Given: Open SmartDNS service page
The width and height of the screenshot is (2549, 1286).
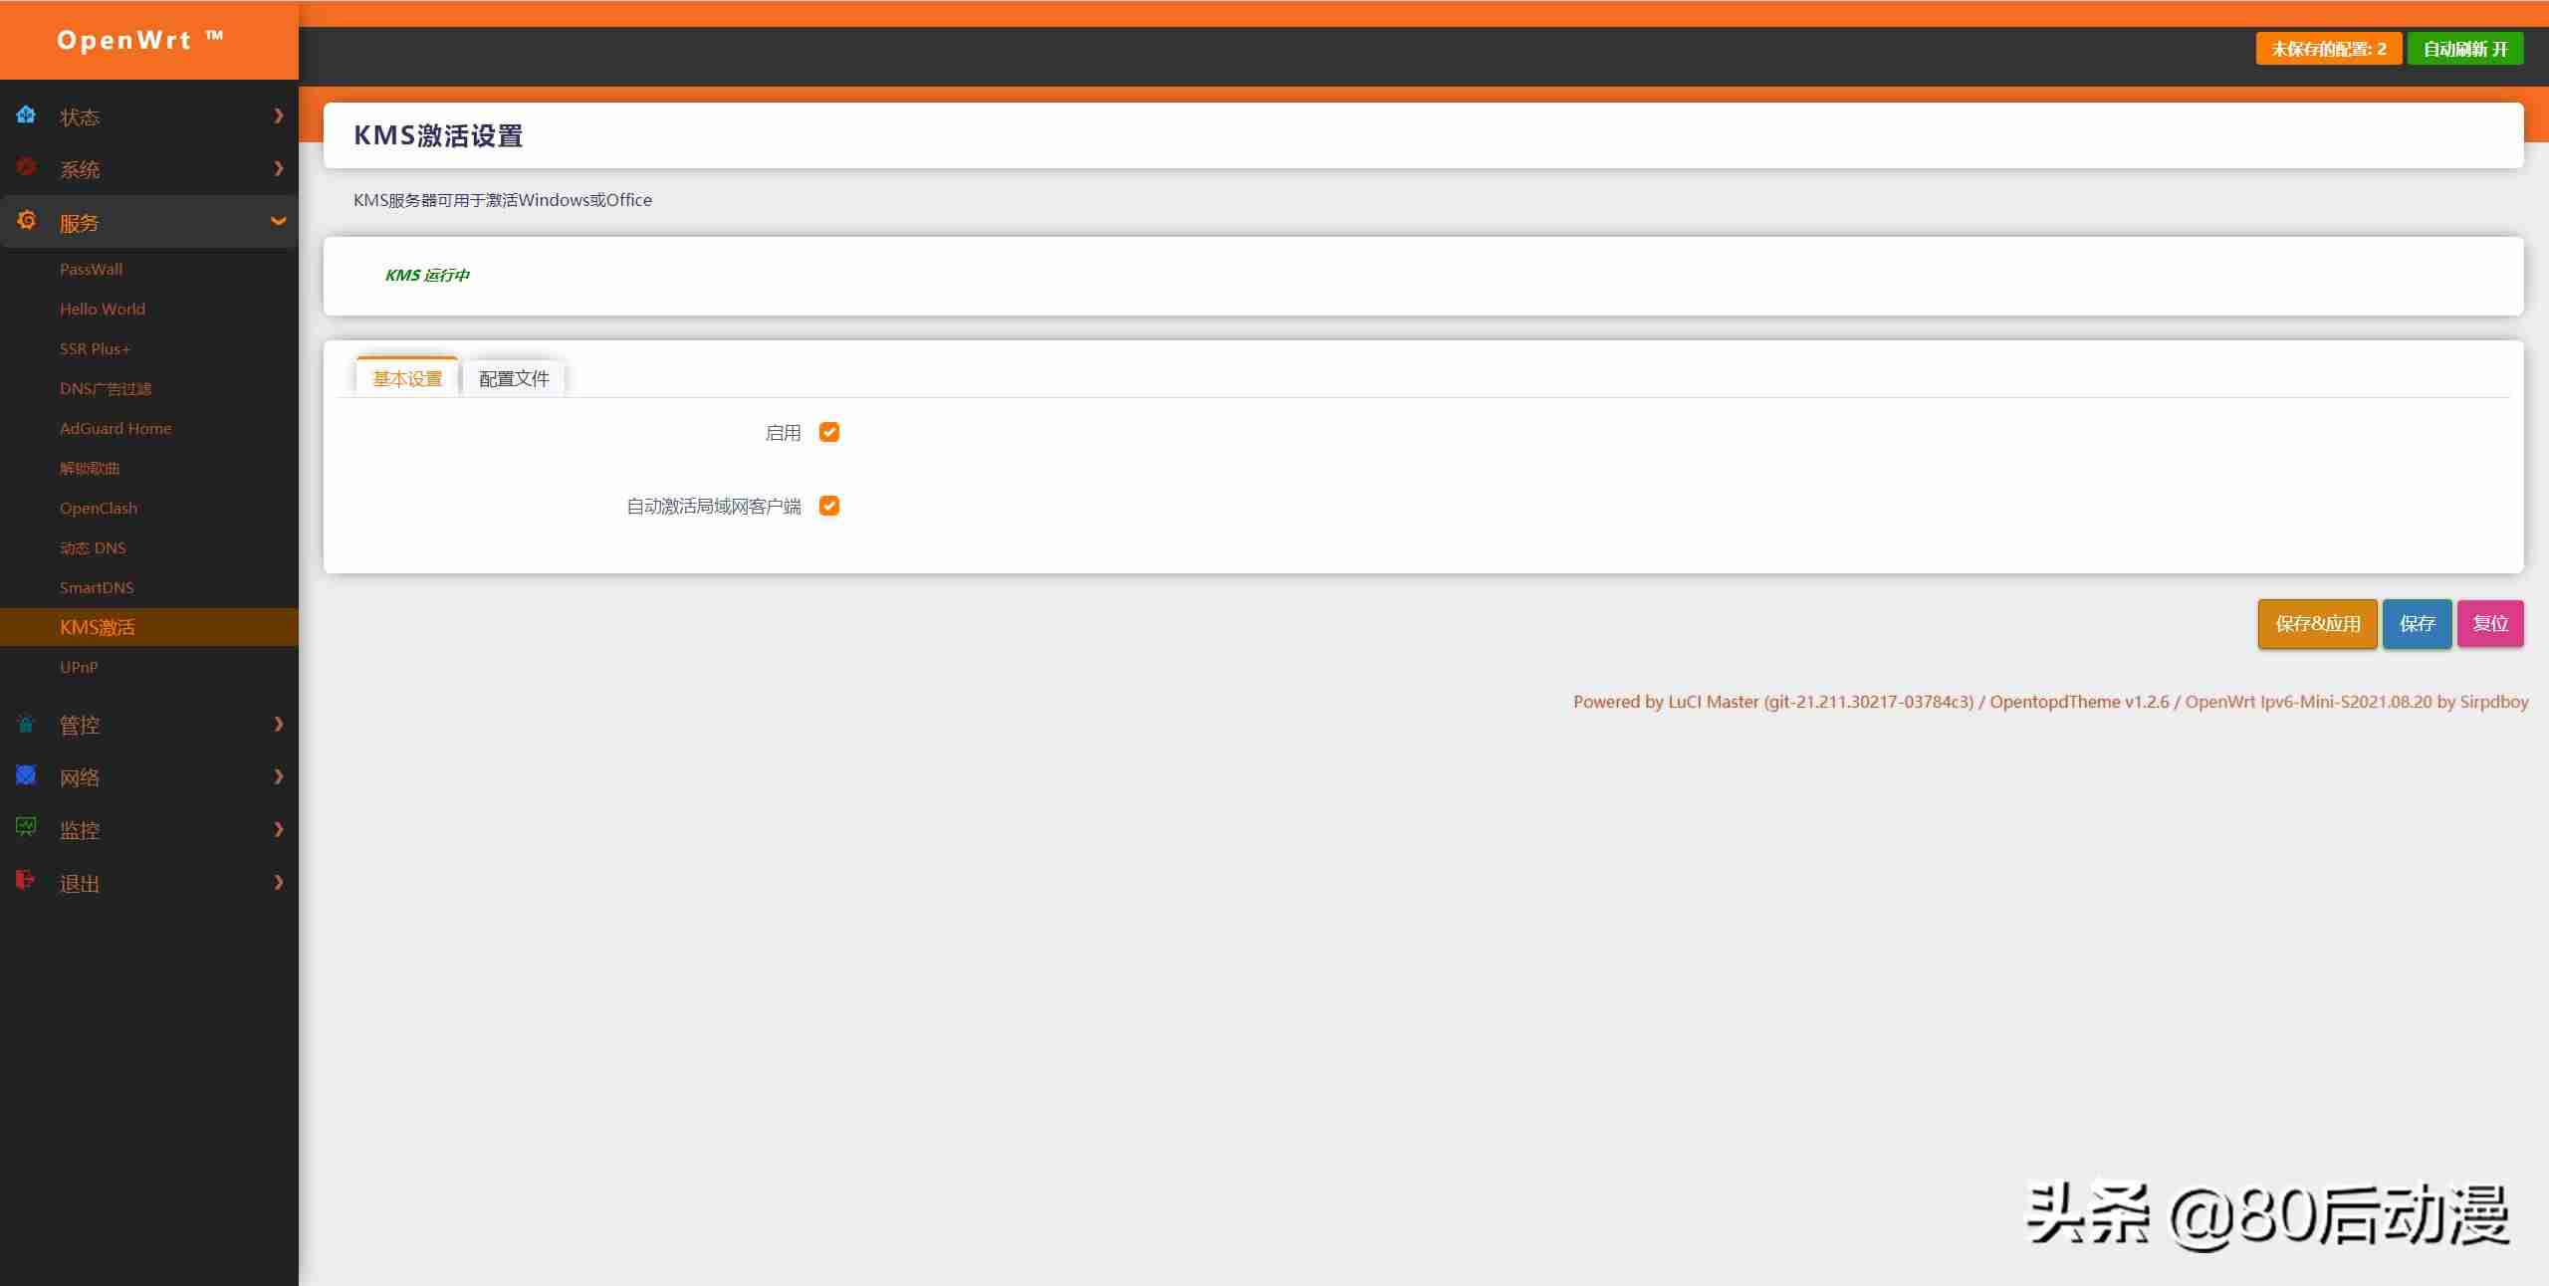Looking at the screenshot, I should coord(96,587).
